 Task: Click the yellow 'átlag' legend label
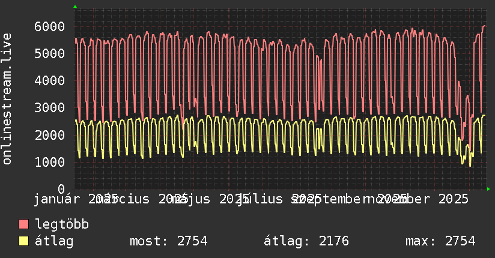[54, 241]
